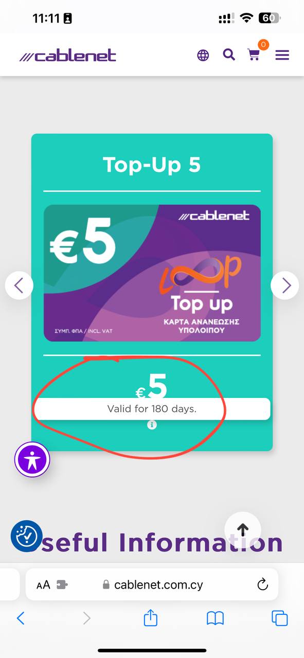Open Safari bookmarks
Image resolution: width=304 pixels, height=658 pixels.
pyautogui.click(x=215, y=618)
